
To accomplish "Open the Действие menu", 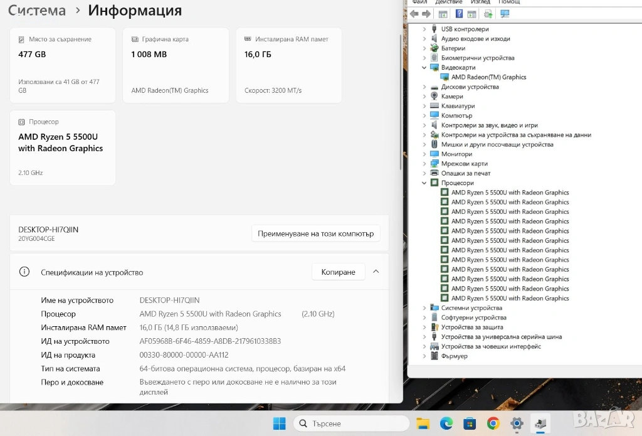I will click(448, 2).
